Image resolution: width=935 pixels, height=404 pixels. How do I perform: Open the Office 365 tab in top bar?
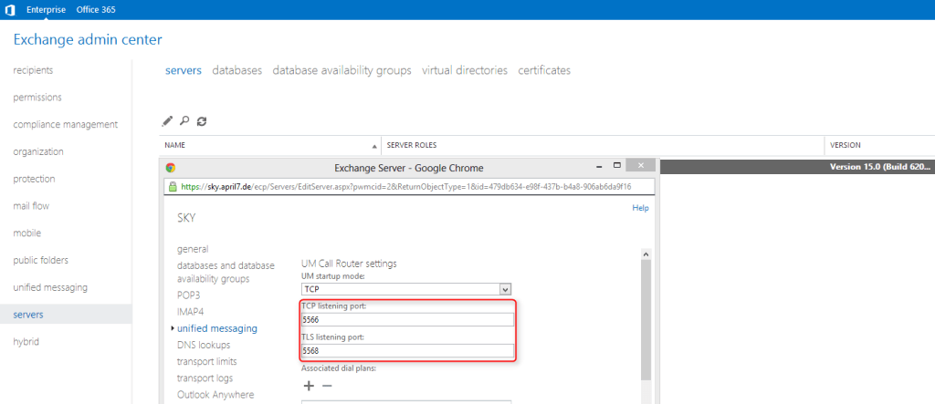coord(96,9)
